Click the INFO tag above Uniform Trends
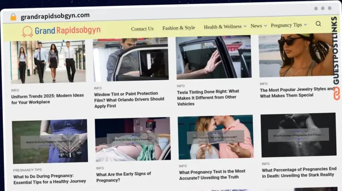 [15, 90]
